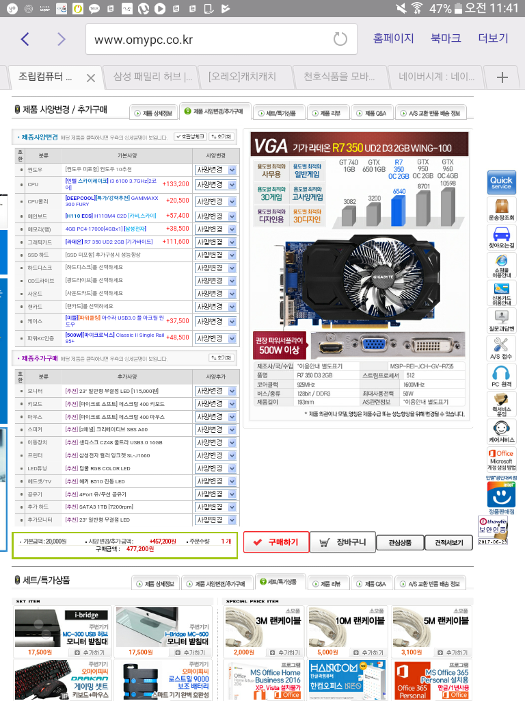Switch to the 제품 상세정보 tab

[154, 113]
